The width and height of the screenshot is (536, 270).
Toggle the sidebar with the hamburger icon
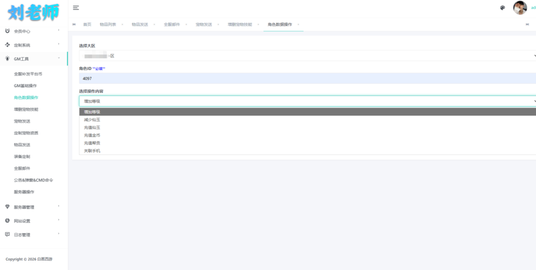click(x=76, y=8)
